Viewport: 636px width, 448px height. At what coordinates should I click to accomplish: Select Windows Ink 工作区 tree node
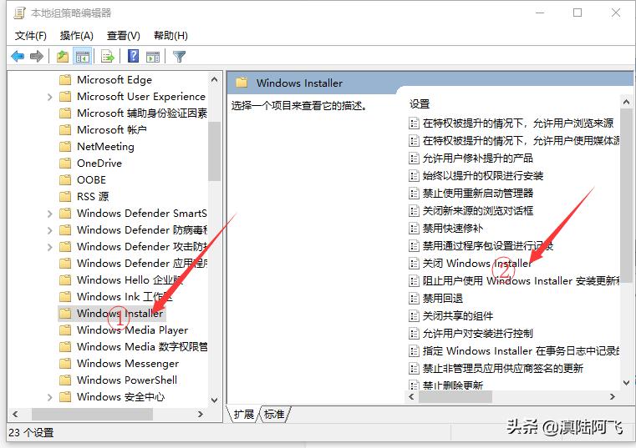(125, 296)
